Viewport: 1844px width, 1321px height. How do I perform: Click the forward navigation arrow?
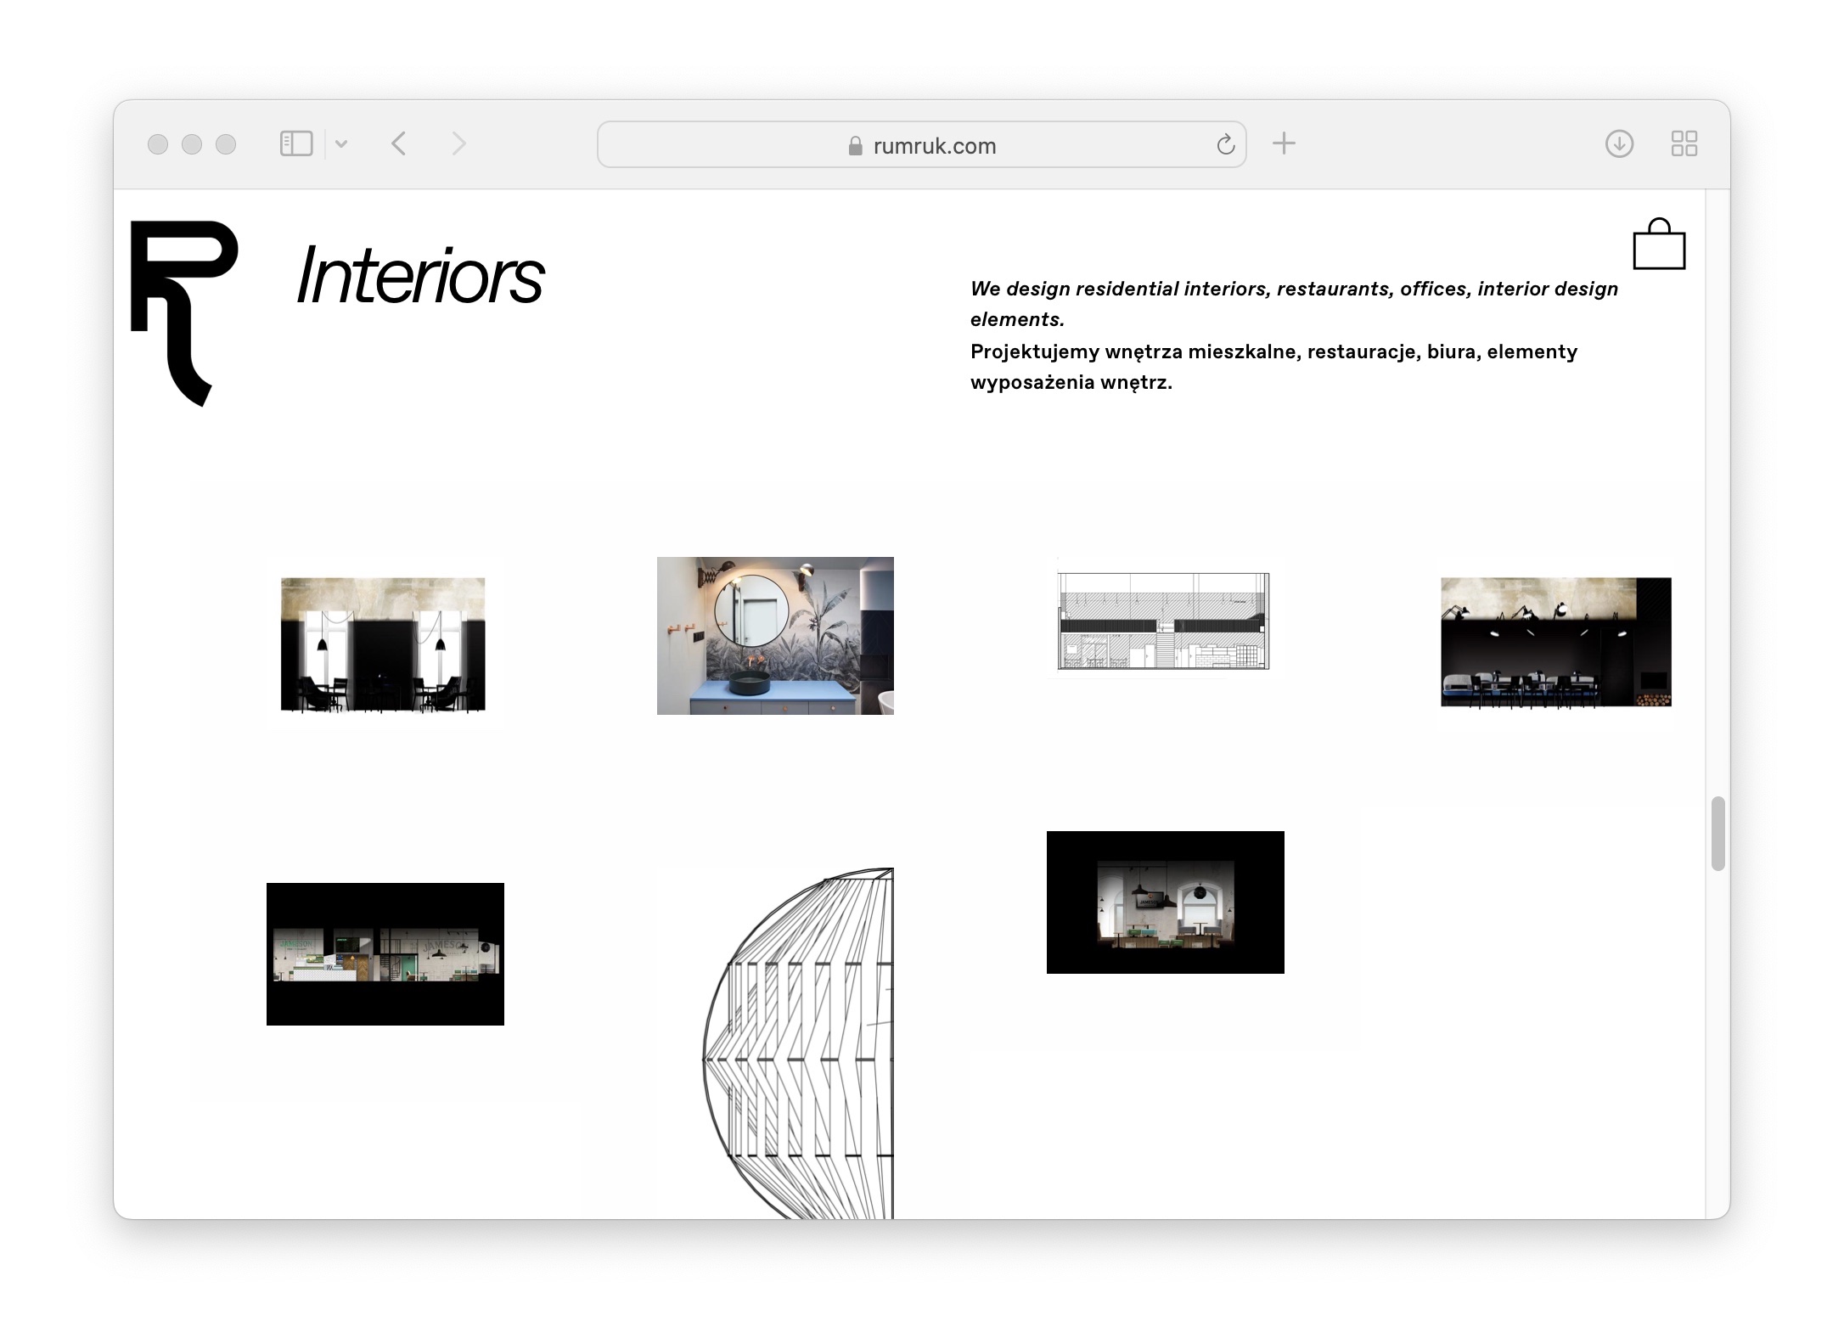(458, 143)
